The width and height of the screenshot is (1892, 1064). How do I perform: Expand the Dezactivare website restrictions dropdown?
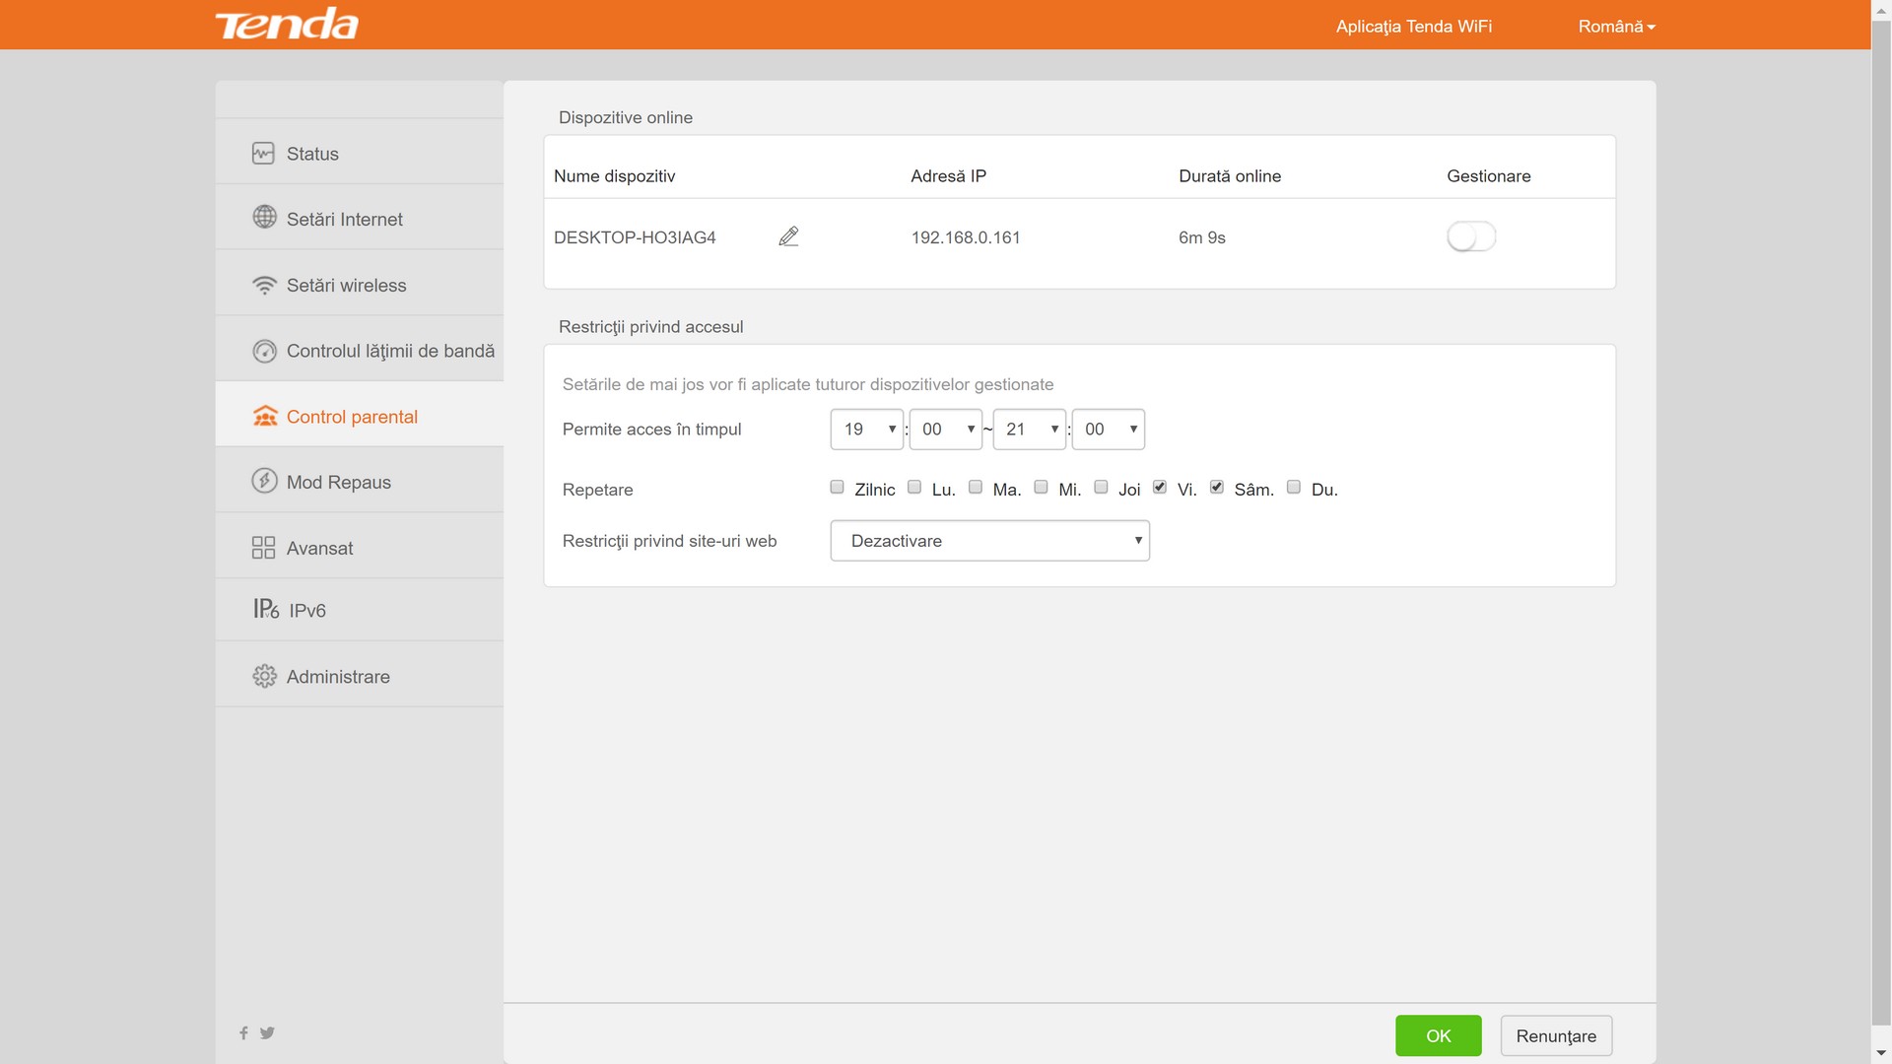pos(989,541)
